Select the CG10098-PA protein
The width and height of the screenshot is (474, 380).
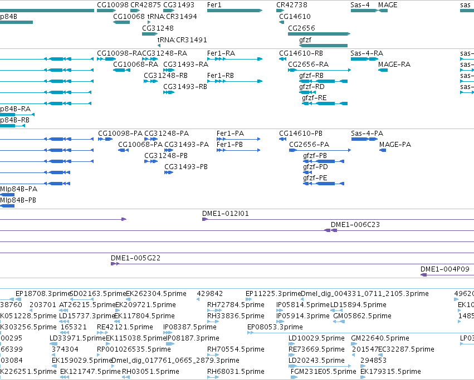(x=105, y=139)
